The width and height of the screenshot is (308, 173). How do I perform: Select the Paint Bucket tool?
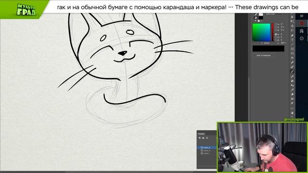click(292, 81)
